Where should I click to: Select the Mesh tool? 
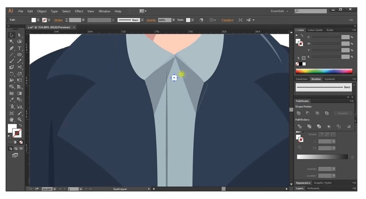coord(11,93)
